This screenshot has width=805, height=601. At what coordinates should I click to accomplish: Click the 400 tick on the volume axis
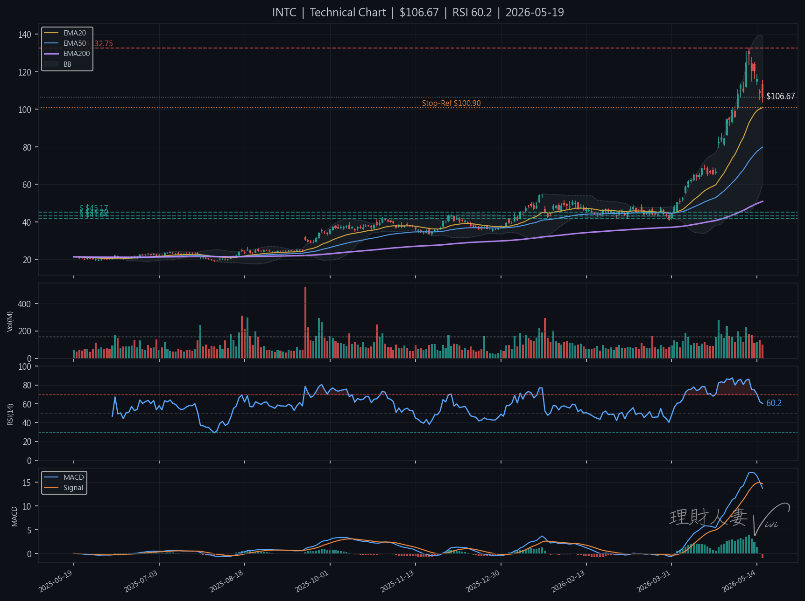click(25, 304)
